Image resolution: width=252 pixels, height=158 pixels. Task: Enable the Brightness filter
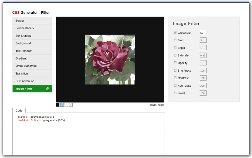click(x=175, y=70)
